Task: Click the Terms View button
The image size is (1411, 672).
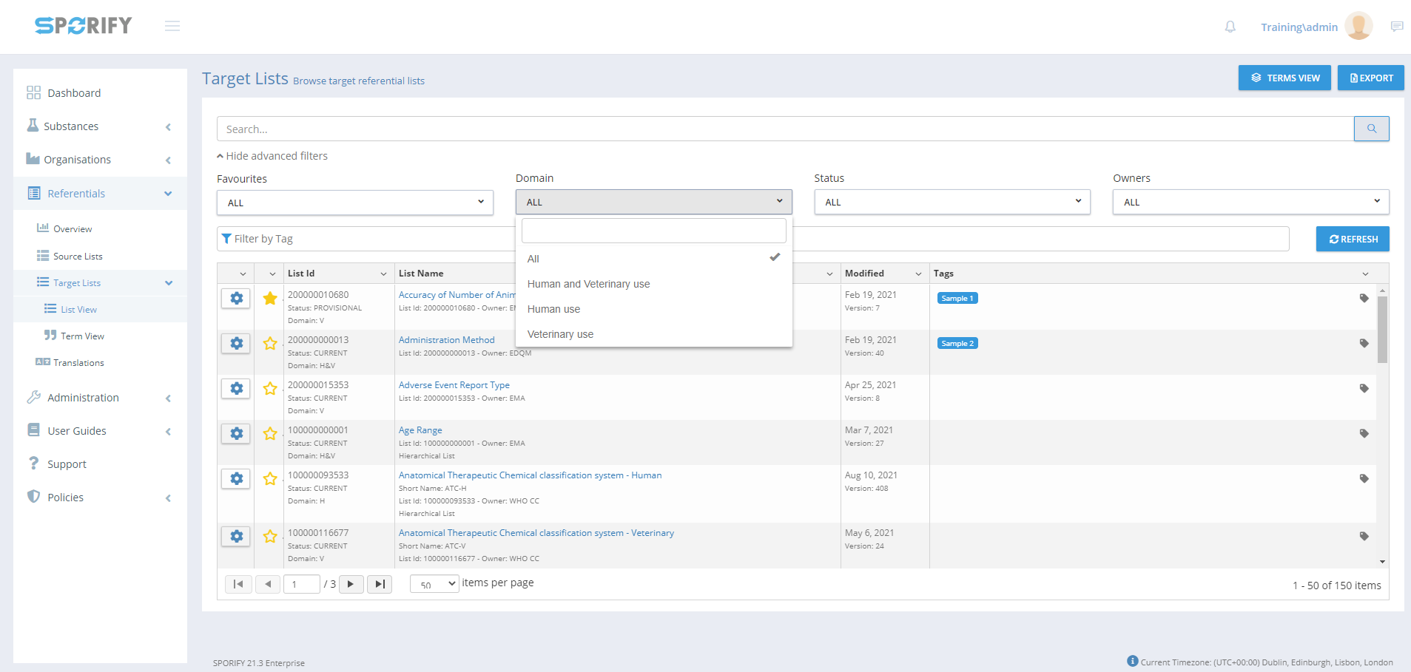Action: point(1284,78)
